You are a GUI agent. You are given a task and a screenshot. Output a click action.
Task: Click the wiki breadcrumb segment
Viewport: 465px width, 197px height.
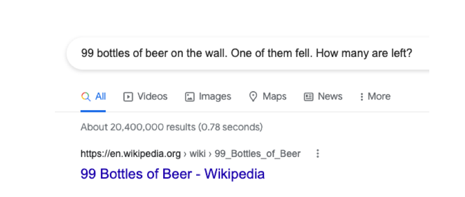click(x=197, y=154)
